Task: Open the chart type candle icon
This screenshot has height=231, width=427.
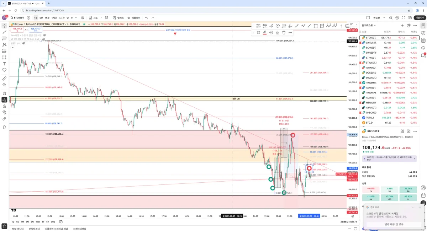Action: 83,18
